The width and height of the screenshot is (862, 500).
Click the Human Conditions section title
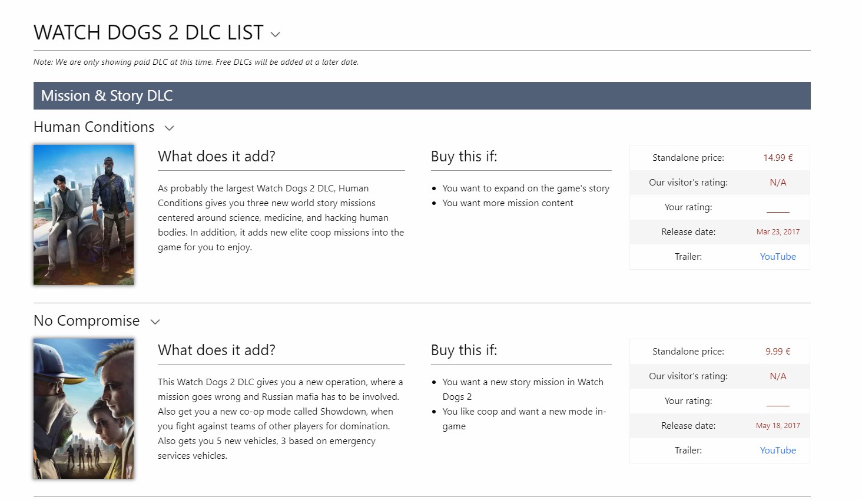coord(94,127)
